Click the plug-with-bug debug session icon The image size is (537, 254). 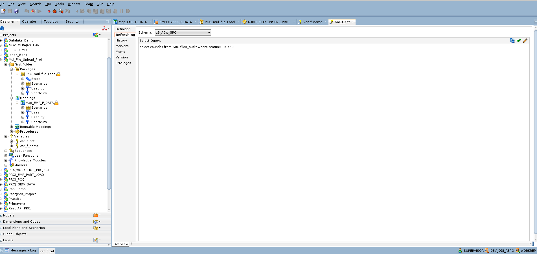61,11
